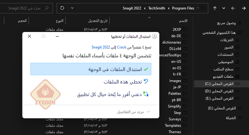This screenshot has width=249, height=135.
Task: Select the Templates folder
Action: [173, 126]
